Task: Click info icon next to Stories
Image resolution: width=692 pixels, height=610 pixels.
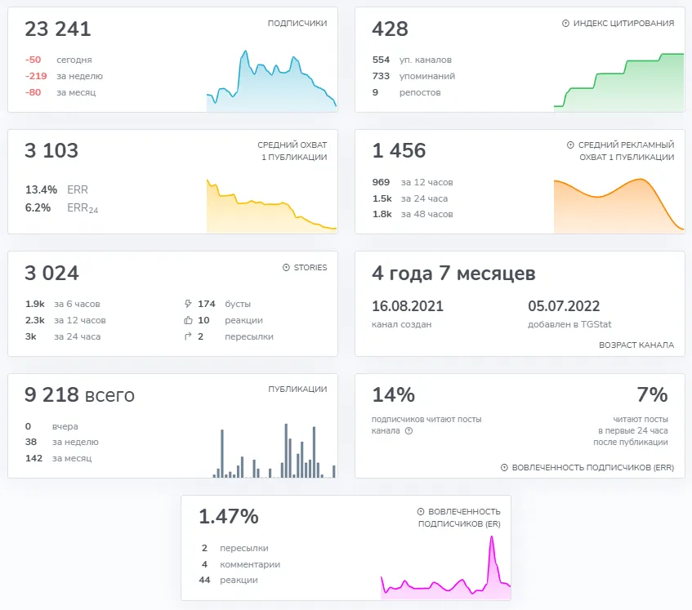Action: coord(286,267)
